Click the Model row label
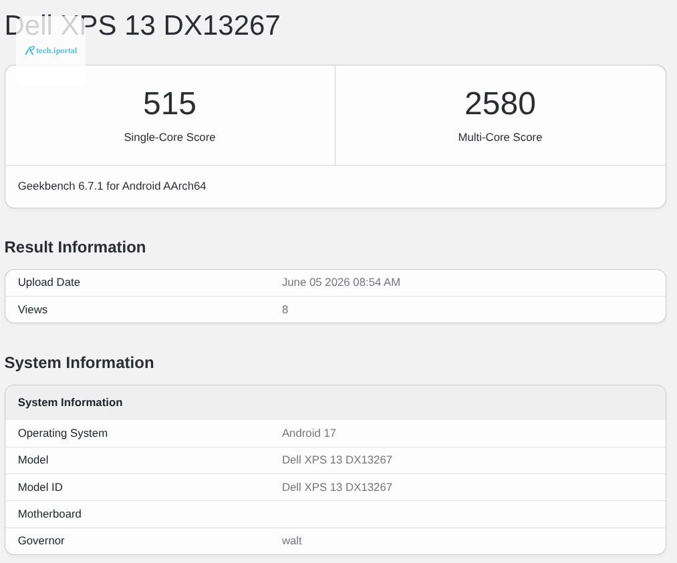This screenshot has width=677, height=563. click(x=33, y=460)
